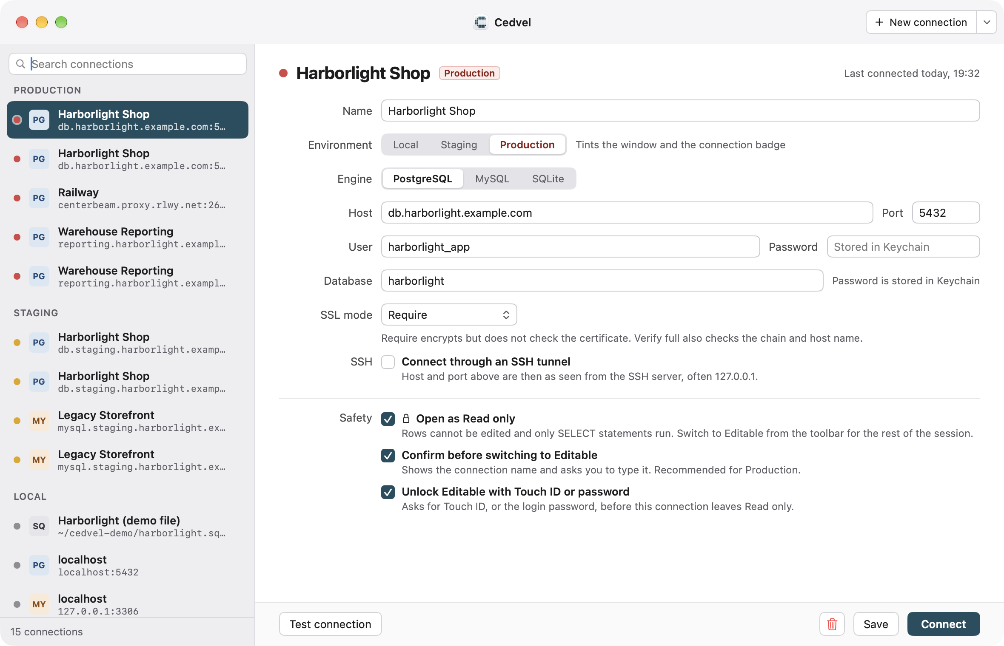Click the PG badge of selected Harborlight Shop
The image size is (1004, 646).
(39, 120)
